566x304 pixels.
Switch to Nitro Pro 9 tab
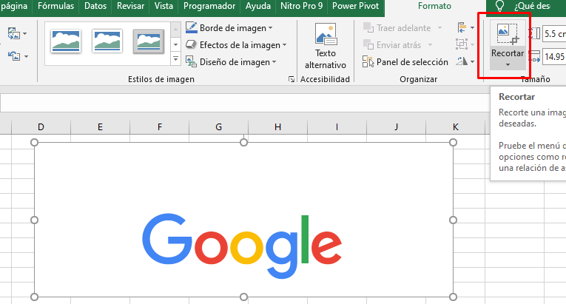click(x=301, y=6)
